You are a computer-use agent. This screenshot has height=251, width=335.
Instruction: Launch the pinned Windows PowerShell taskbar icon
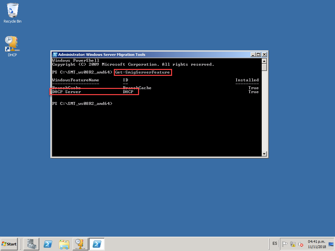[x=48, y=244]
